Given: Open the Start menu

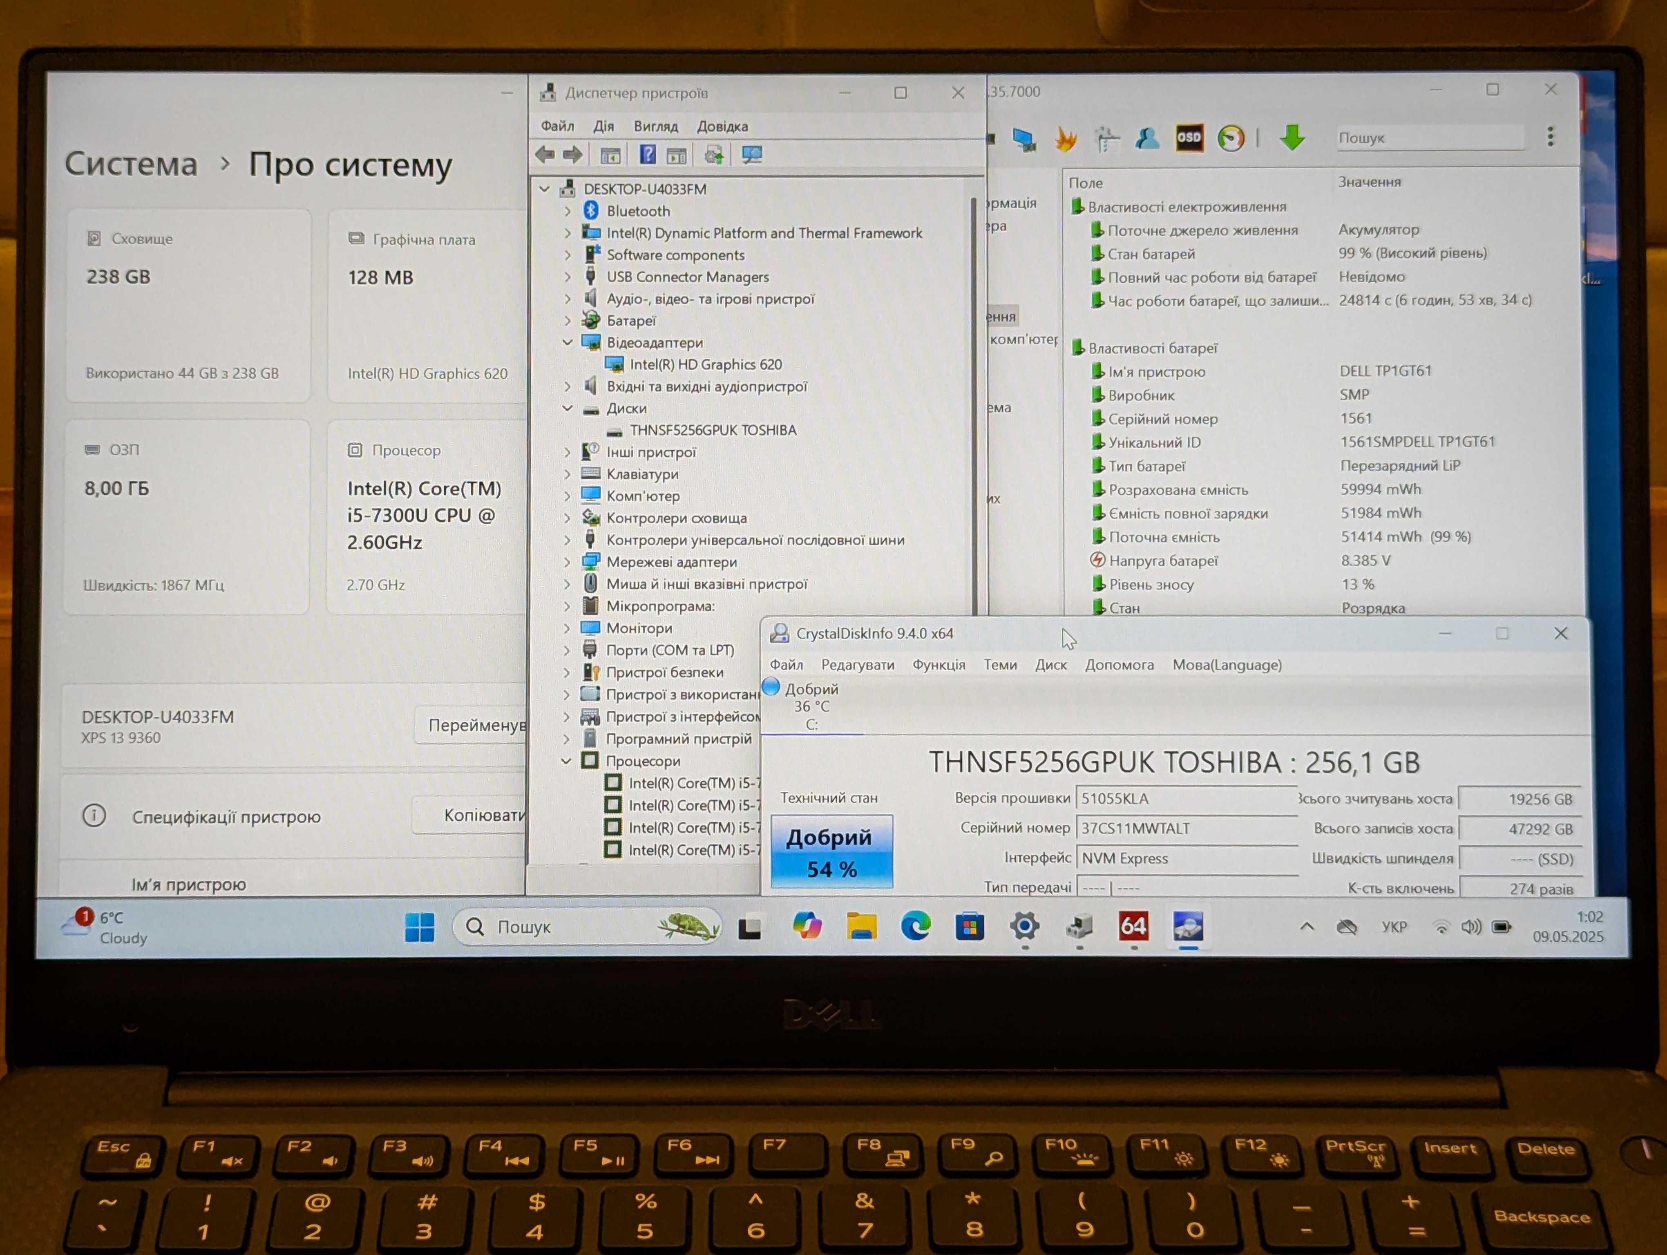Looking at the screenshot, I should click(420, 927).
